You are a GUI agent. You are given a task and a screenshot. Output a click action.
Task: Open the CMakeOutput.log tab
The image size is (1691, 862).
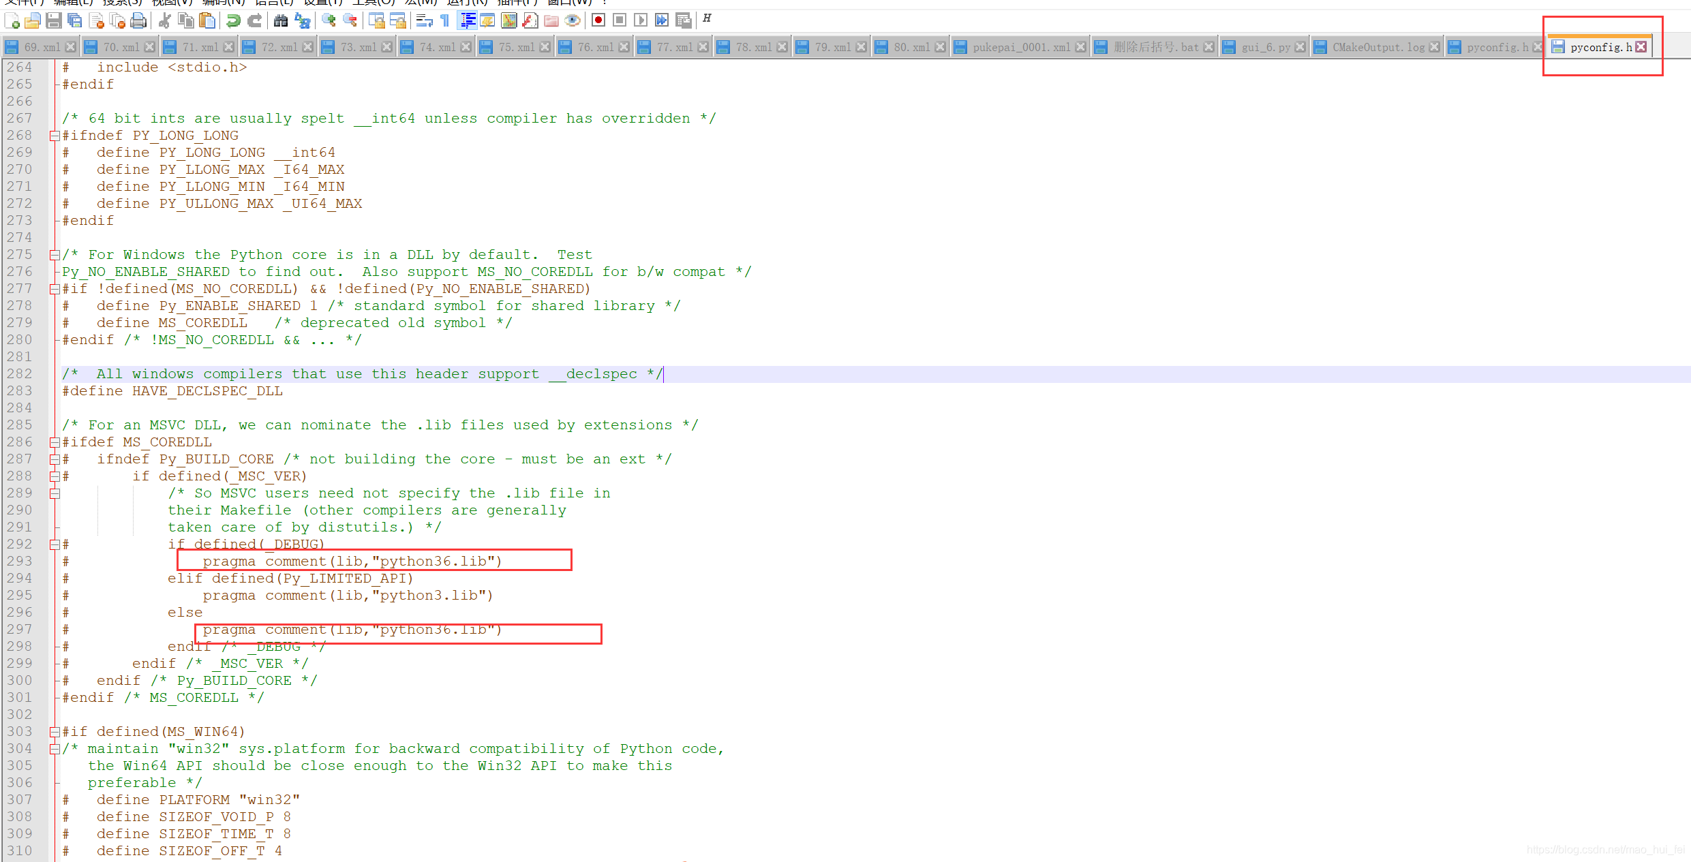1377,47
